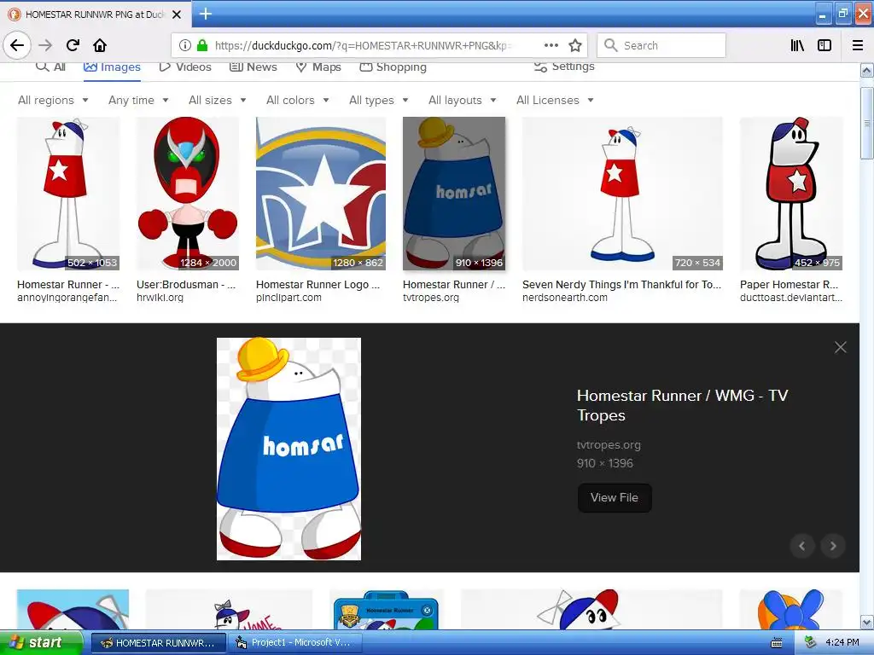Expand the Any time filter
This screenshot has height=655, width=874.
point(139,101)
